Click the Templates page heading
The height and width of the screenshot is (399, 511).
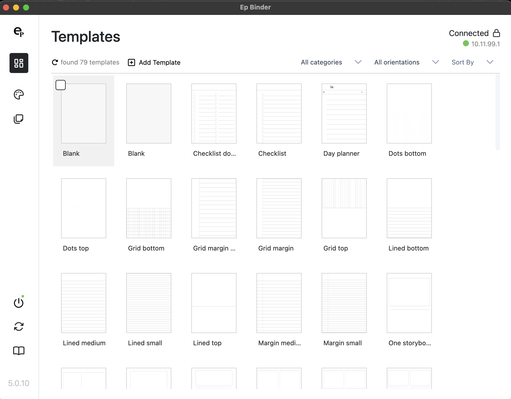pyautogui.click(x=86, y=36)
